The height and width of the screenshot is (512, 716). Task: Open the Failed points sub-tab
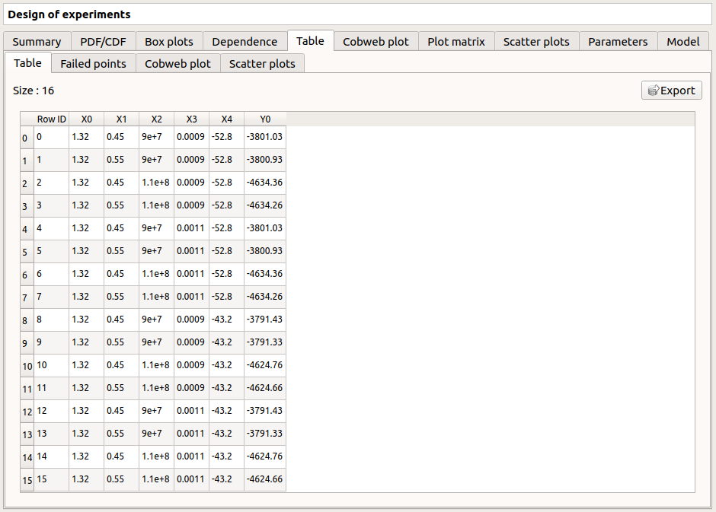pos(94,63)
